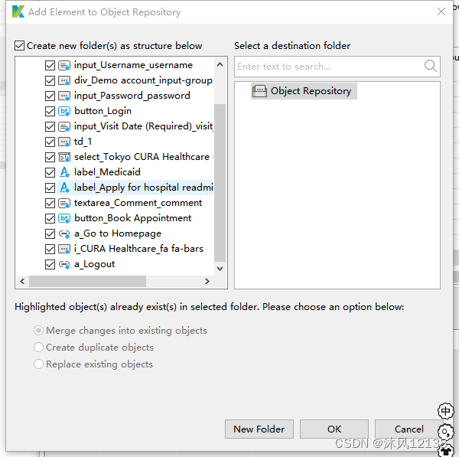
Task: Select Replace existing objects option
Action: [39, 364]
